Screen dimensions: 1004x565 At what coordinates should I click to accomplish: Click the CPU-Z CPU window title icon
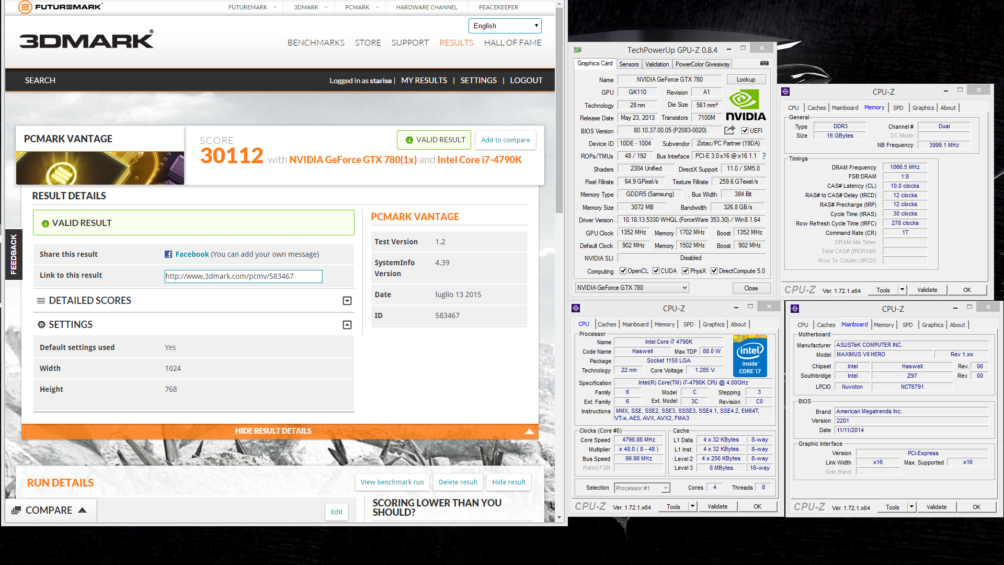pos(576,308)
